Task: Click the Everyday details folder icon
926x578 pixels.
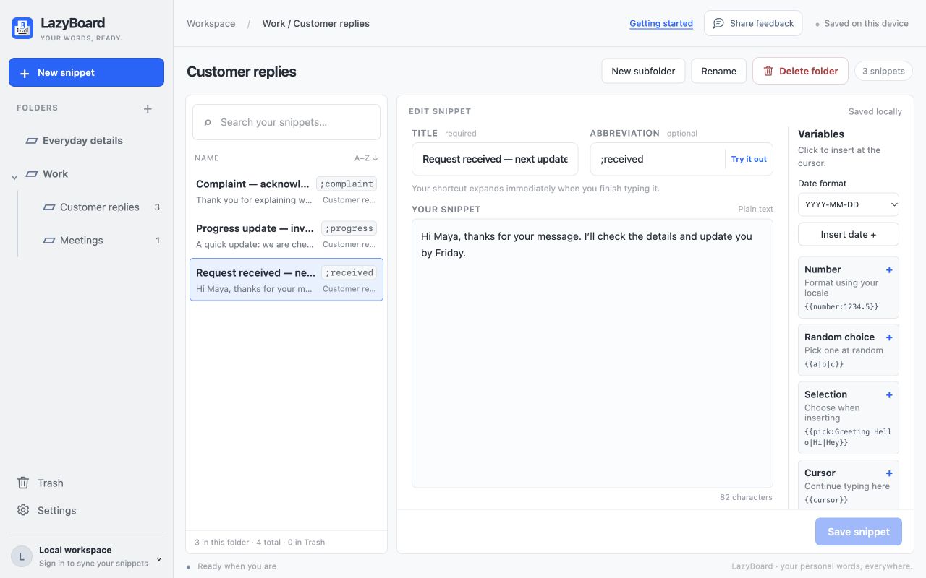Action: pos(32,141)
